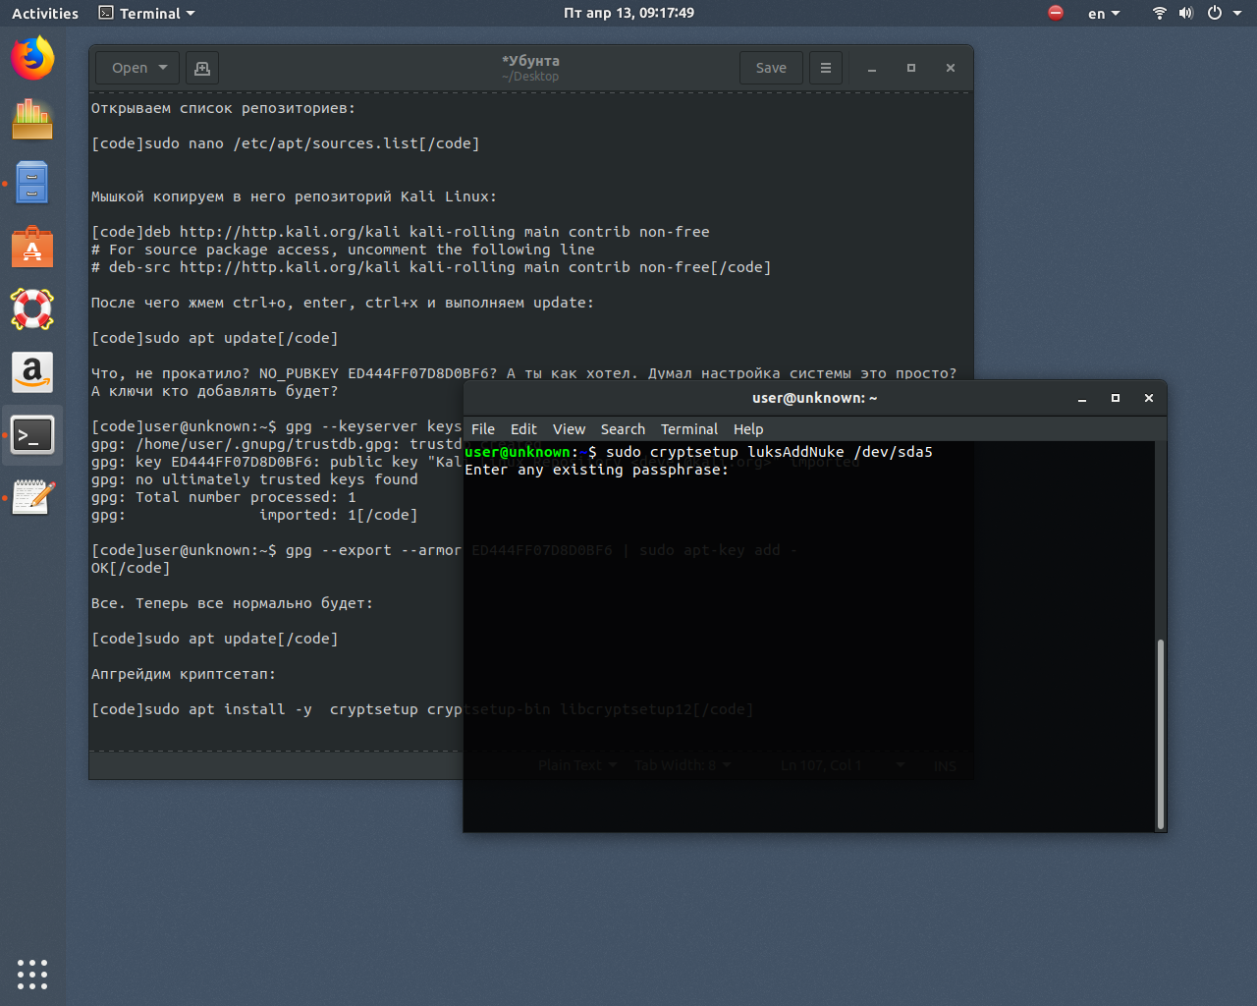The height and width of the screenshot is (1006, 1257).
Task: Click the Show Applications grid icon
Action: click(x=32, y=975)
